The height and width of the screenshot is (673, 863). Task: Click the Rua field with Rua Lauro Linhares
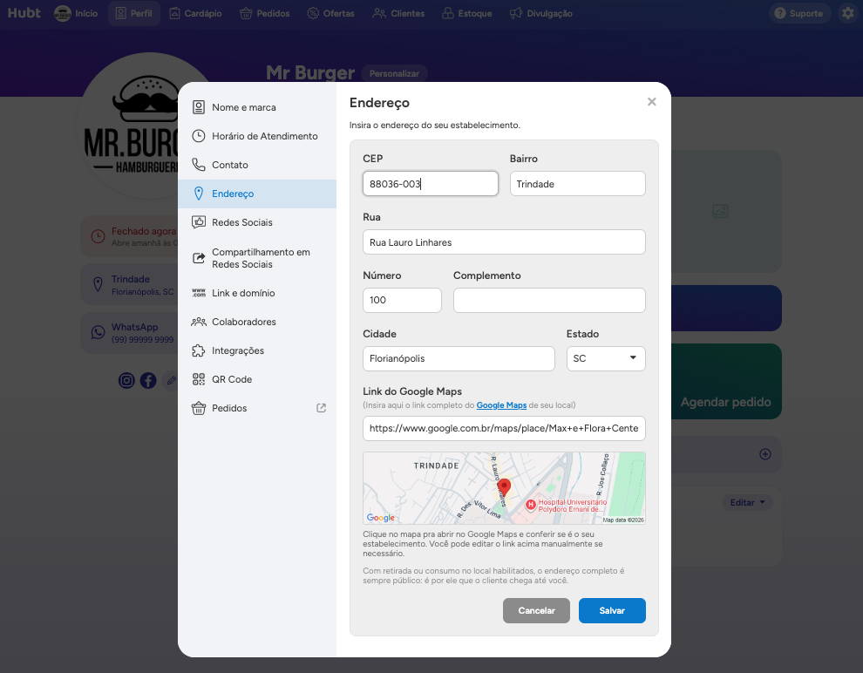(504, 242)
